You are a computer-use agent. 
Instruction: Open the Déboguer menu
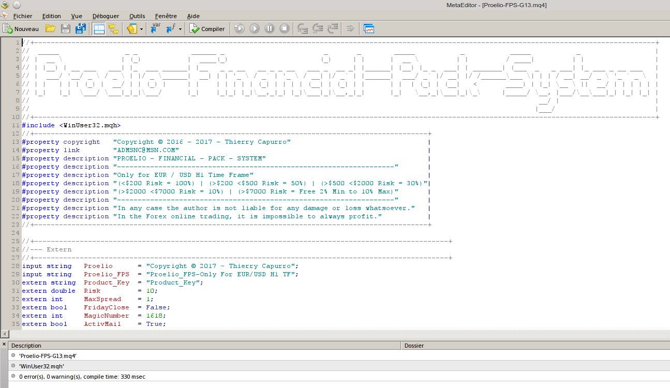tap(106, 16)
